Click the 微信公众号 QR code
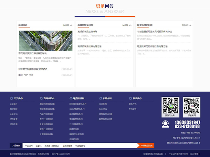The width and height of the screenshot is (210, 157). (x=170, y=105)
